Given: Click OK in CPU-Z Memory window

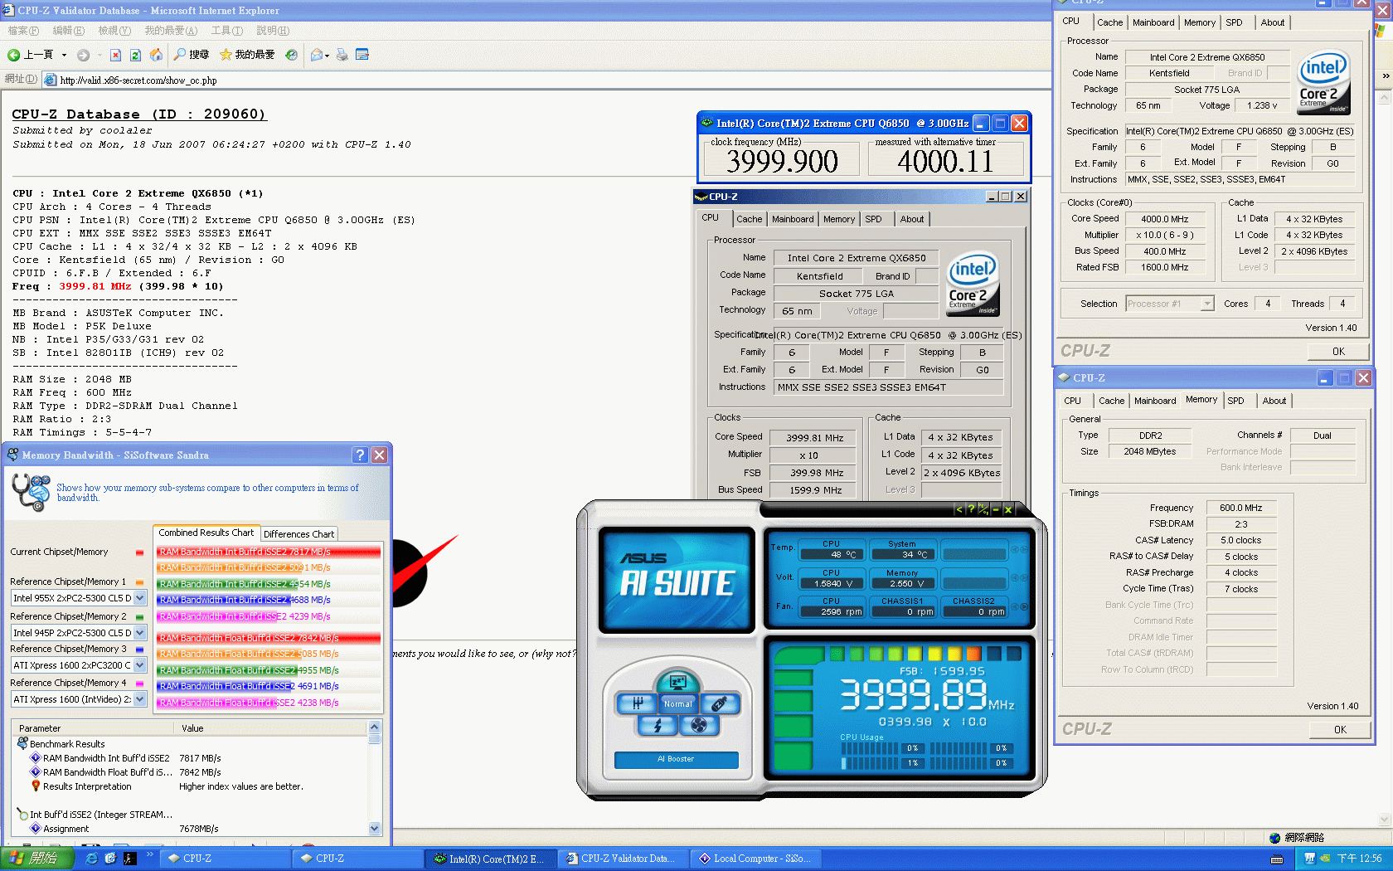Looking at the screenshot, I should pos(1340,729).
